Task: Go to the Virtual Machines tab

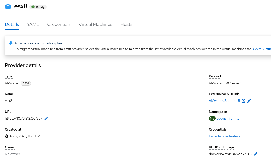Action: (95, 24)
